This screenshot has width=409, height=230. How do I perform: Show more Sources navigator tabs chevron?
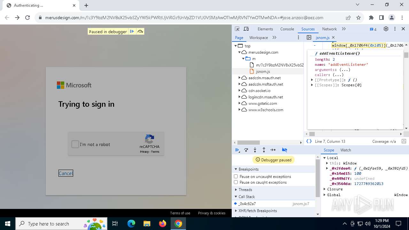click(274, 37)
